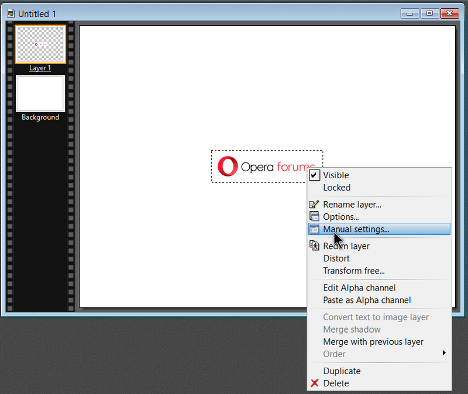
Task: Duplicate the layer via context menu
Action: pos(342,371)
